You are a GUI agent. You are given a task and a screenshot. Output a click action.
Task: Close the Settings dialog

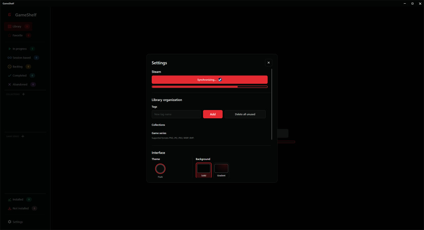tap(269, 62)
